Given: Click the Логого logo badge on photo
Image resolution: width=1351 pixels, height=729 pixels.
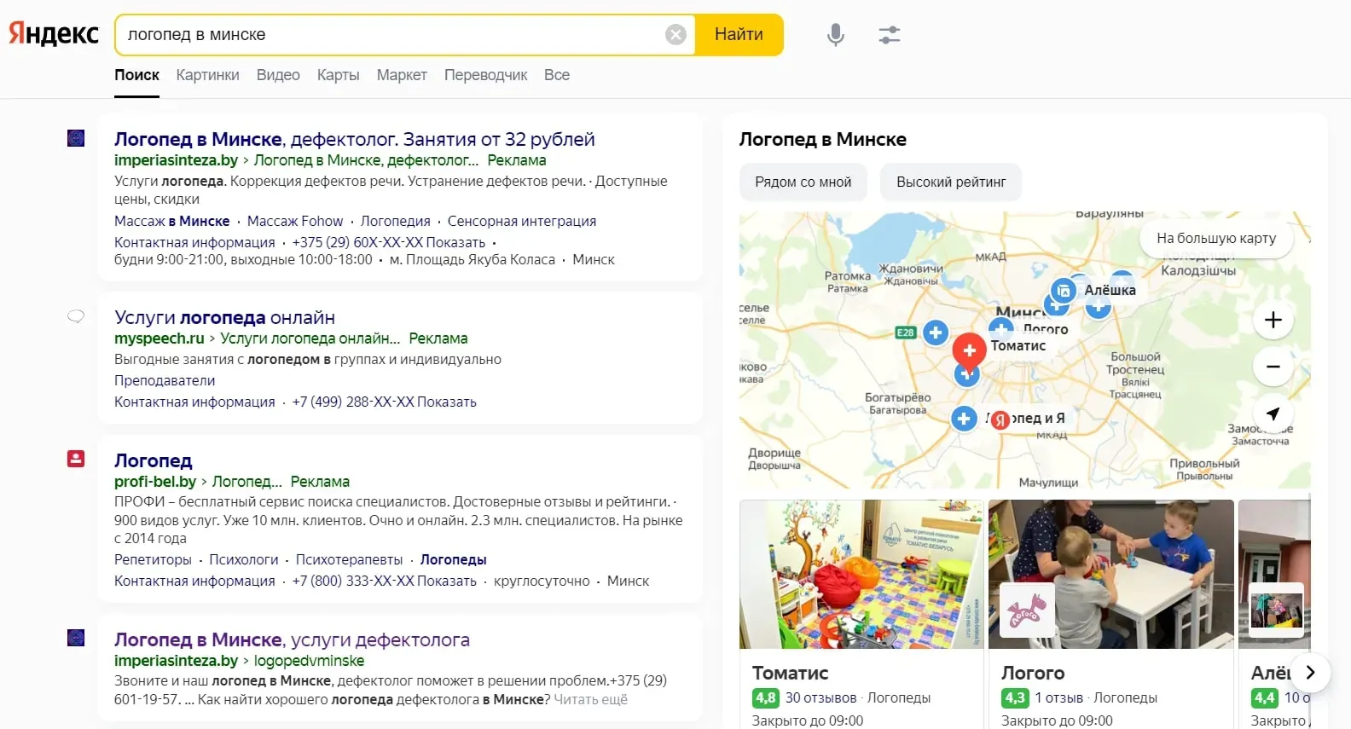Looking at the screenshot, I should [1027, 611].
